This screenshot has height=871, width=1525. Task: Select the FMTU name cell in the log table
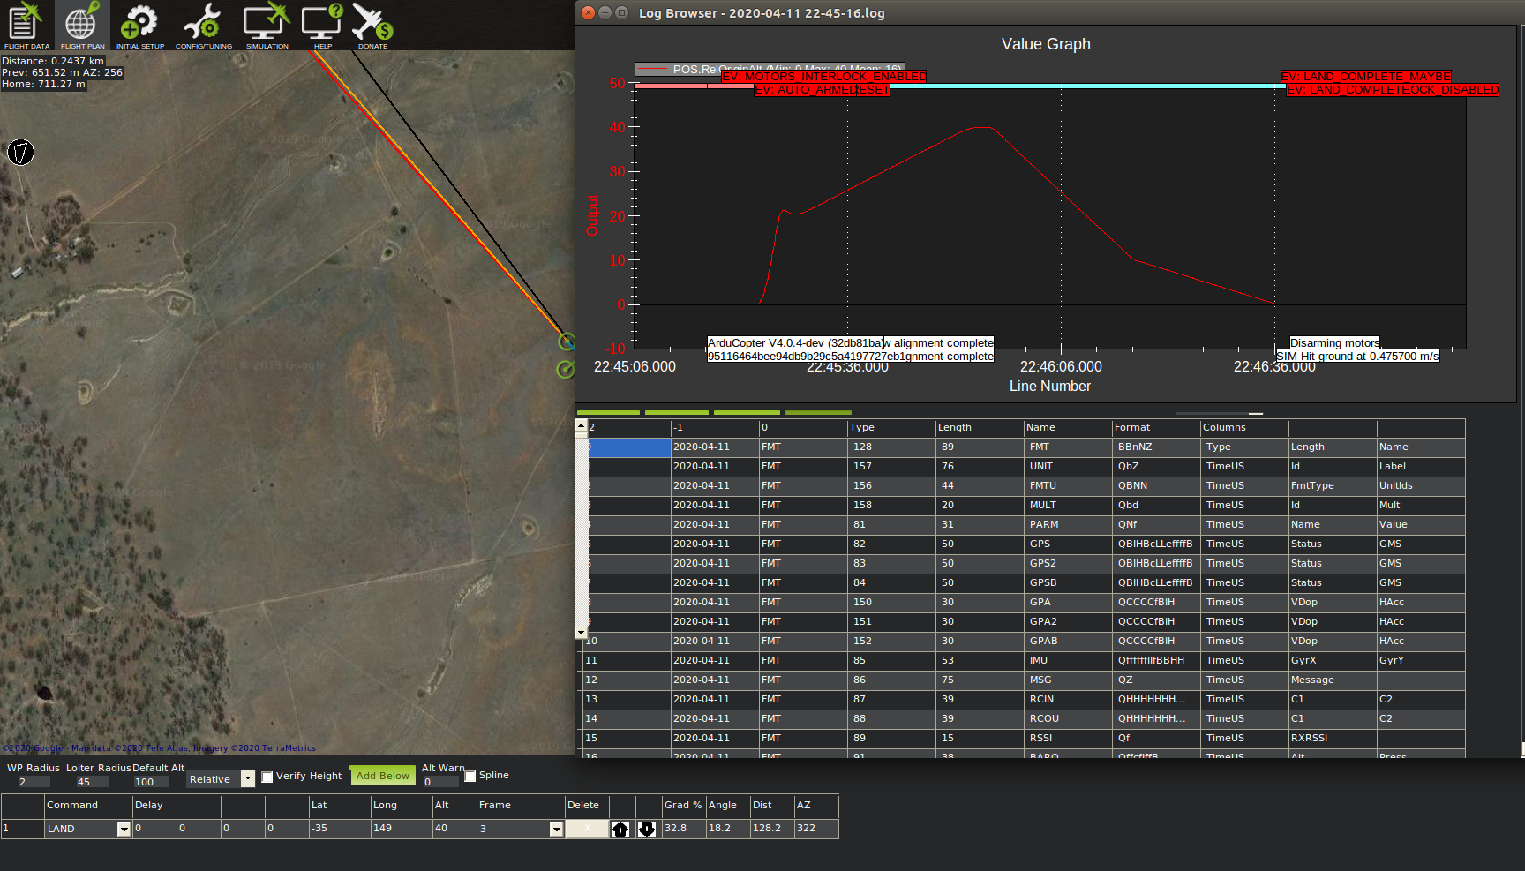click(x=1068, y=486)
